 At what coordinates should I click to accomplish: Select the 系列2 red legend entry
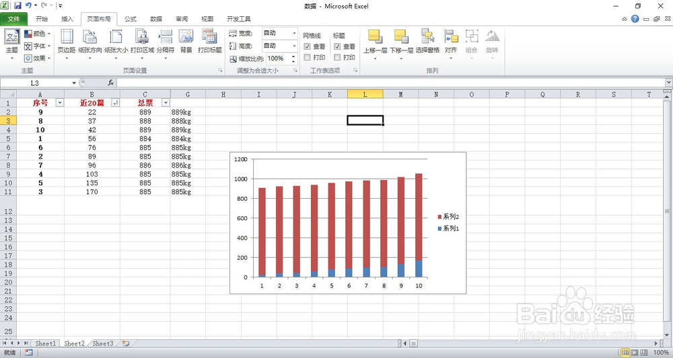click(448, 217)
